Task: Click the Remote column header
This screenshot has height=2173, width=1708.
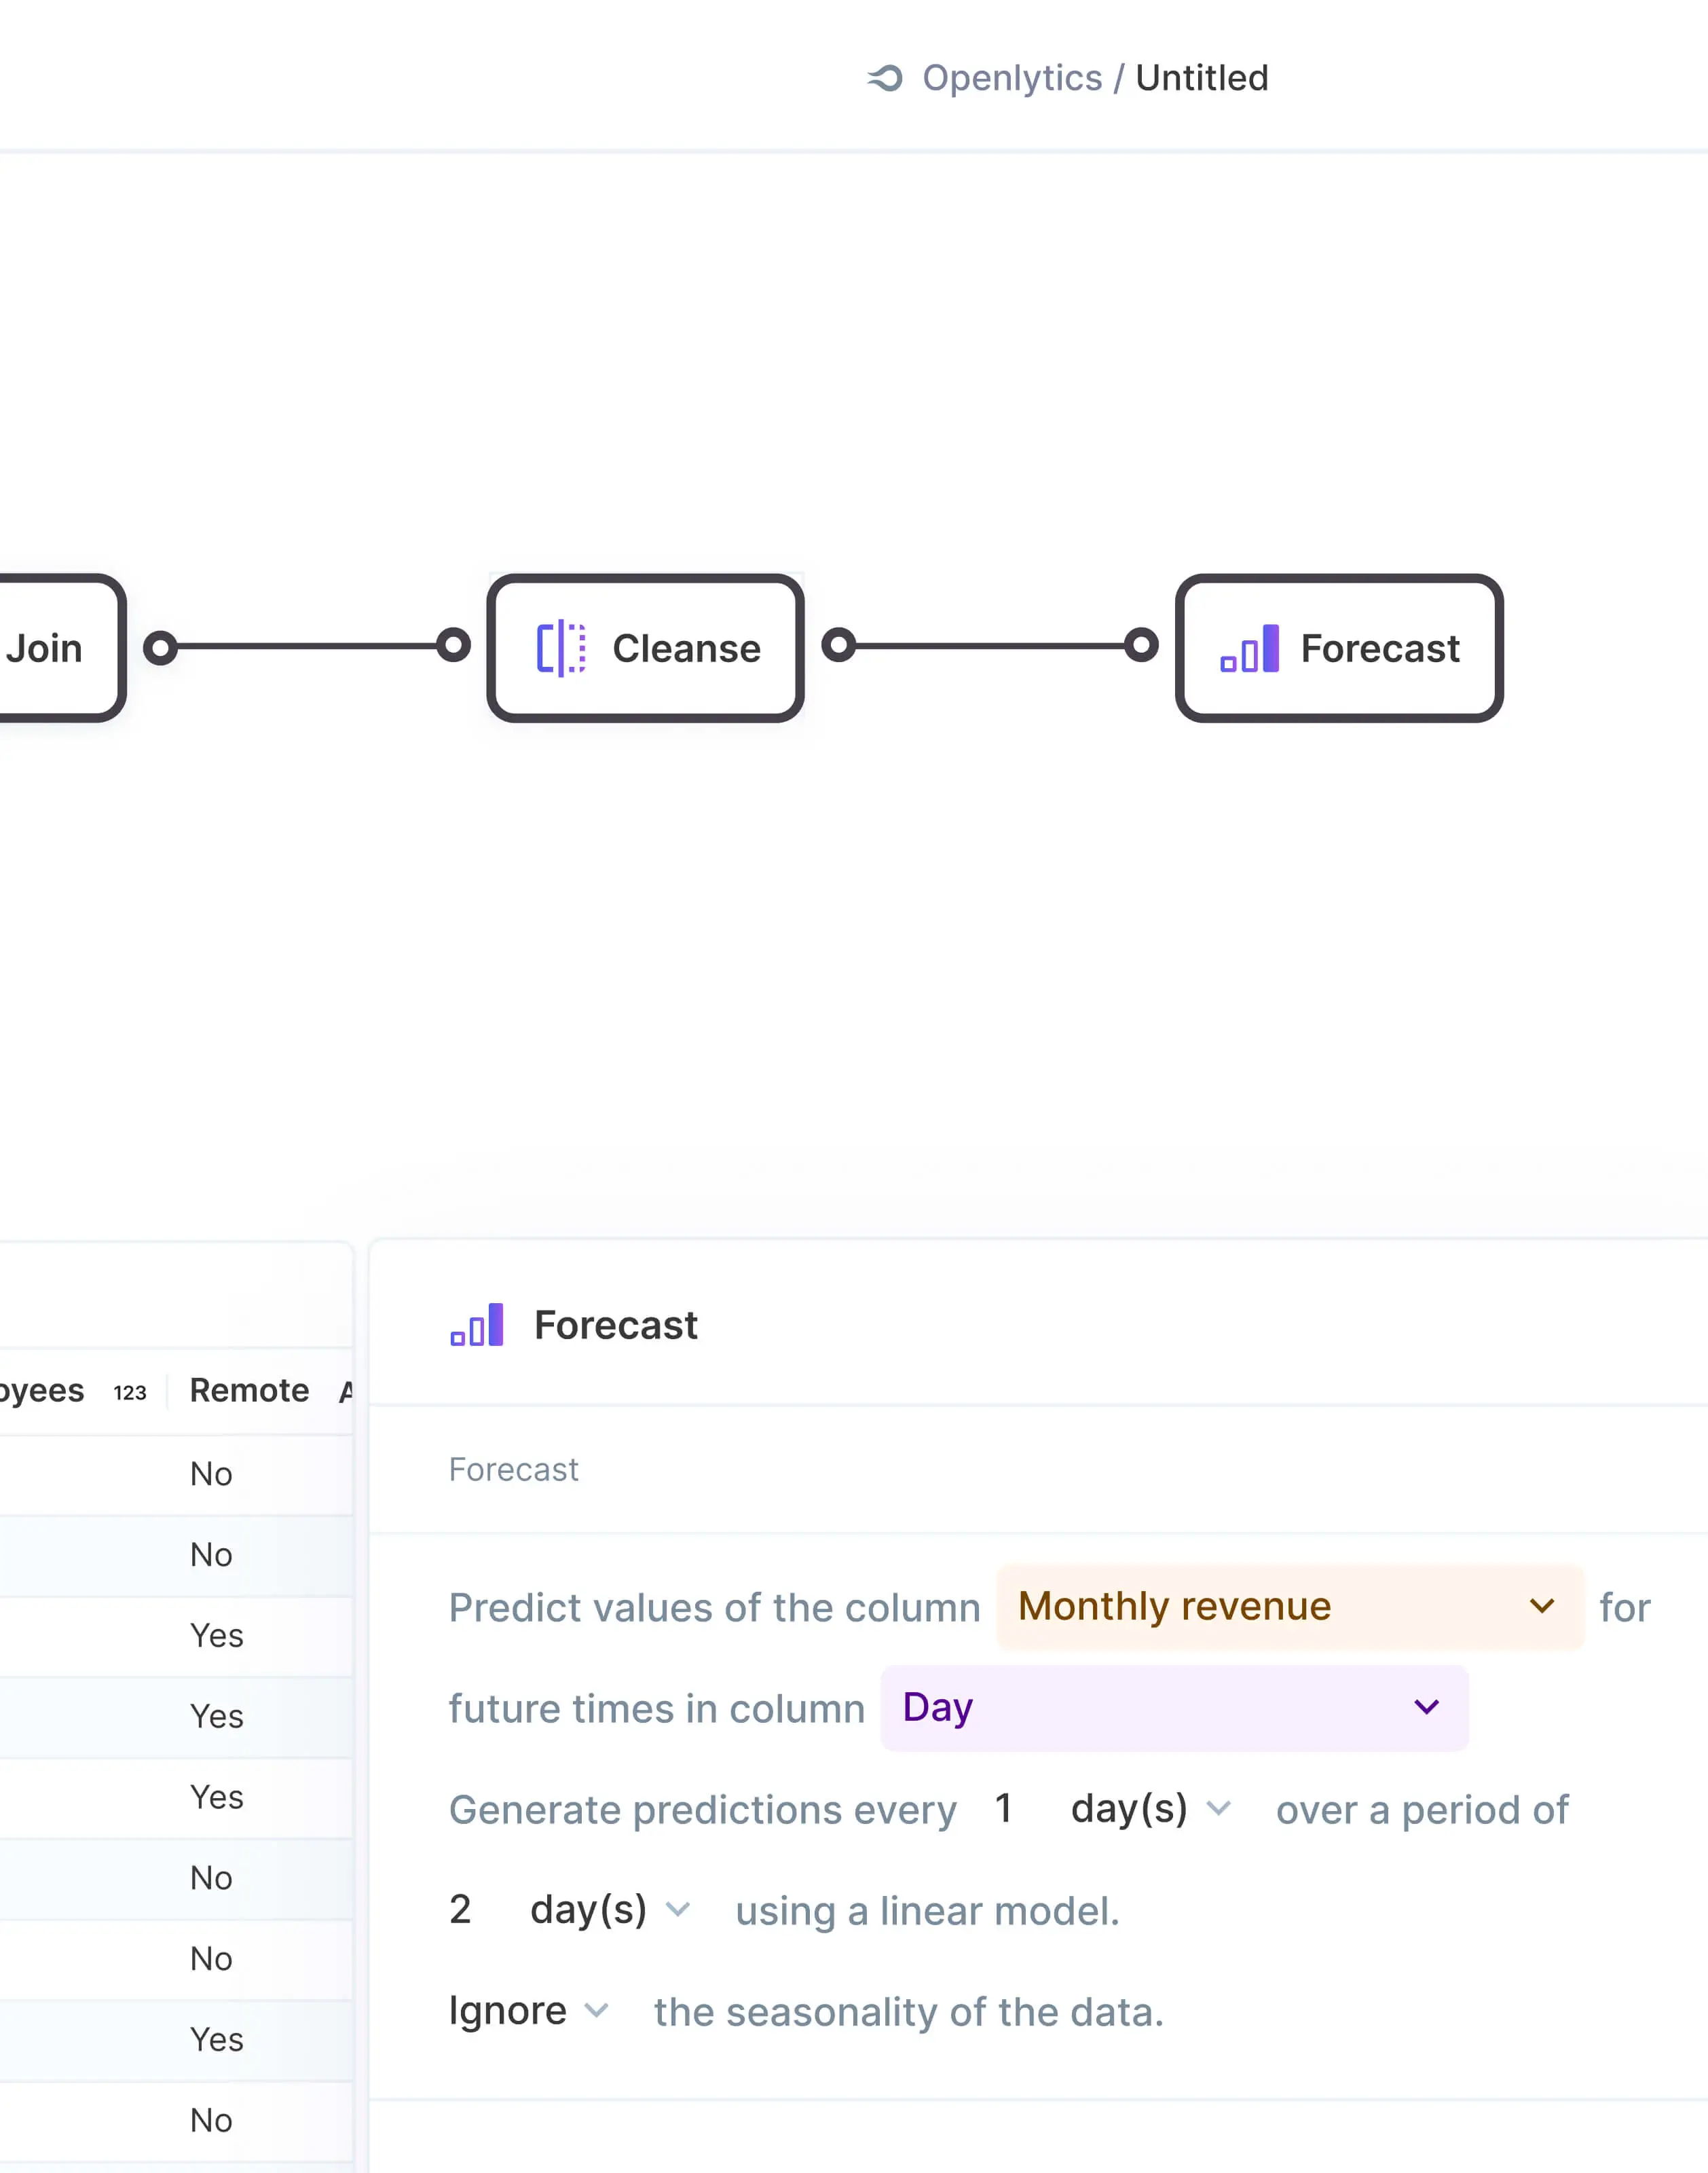Action: point(249,1391)
